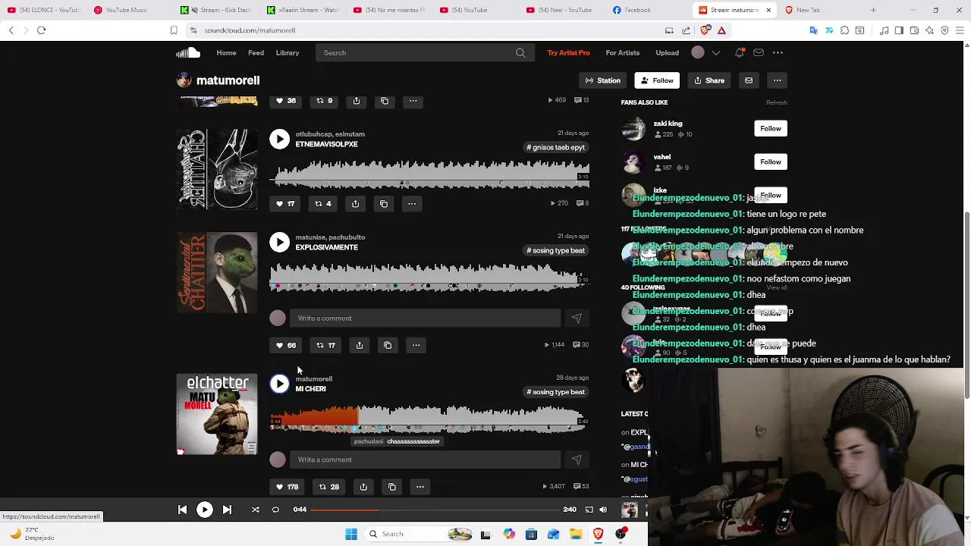Click the SoundCloud logo in header

tap(188, 52)
